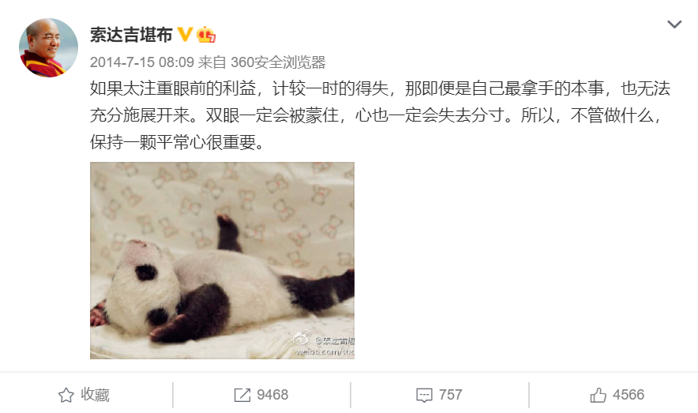Image resolution: width=698 pixels, height=413 pixels.
Task: Open the 360安全浏览器 source link
Action: coord(278,62)
